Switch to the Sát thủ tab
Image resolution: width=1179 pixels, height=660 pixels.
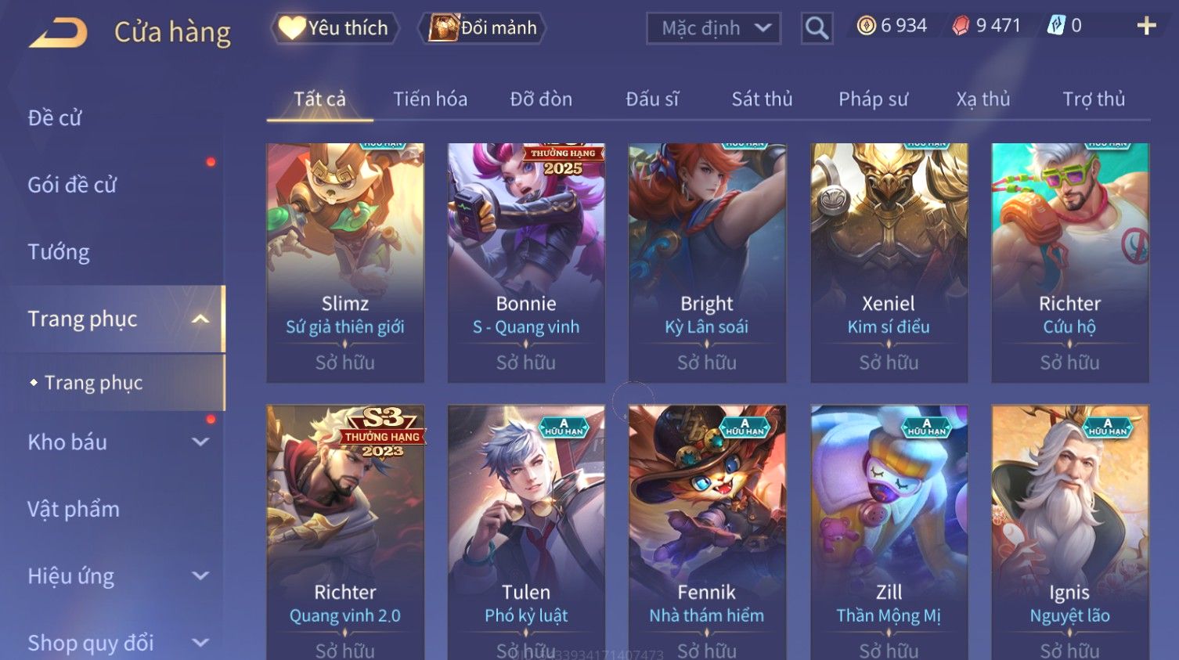(x=762, y=99)
